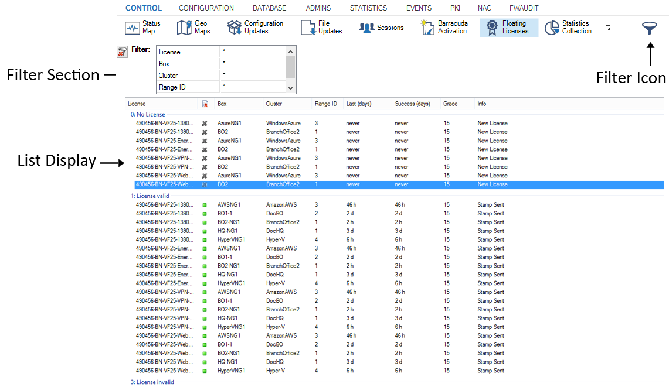Click the License filter value field
This screenshot has height=387, width=669.
point(253,52)
